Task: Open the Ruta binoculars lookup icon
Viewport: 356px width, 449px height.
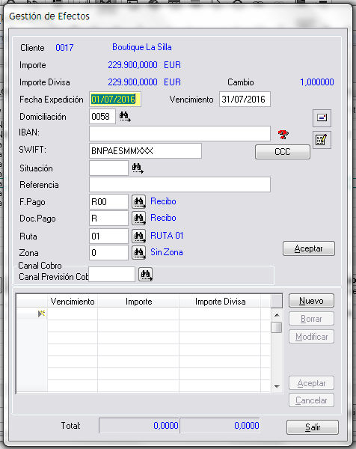Action: tap(139, 236)
